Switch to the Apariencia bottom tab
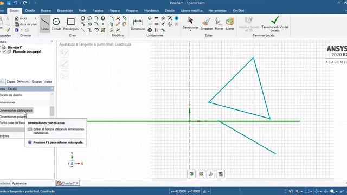The image size is (347, 195). (x=20, y=183)
